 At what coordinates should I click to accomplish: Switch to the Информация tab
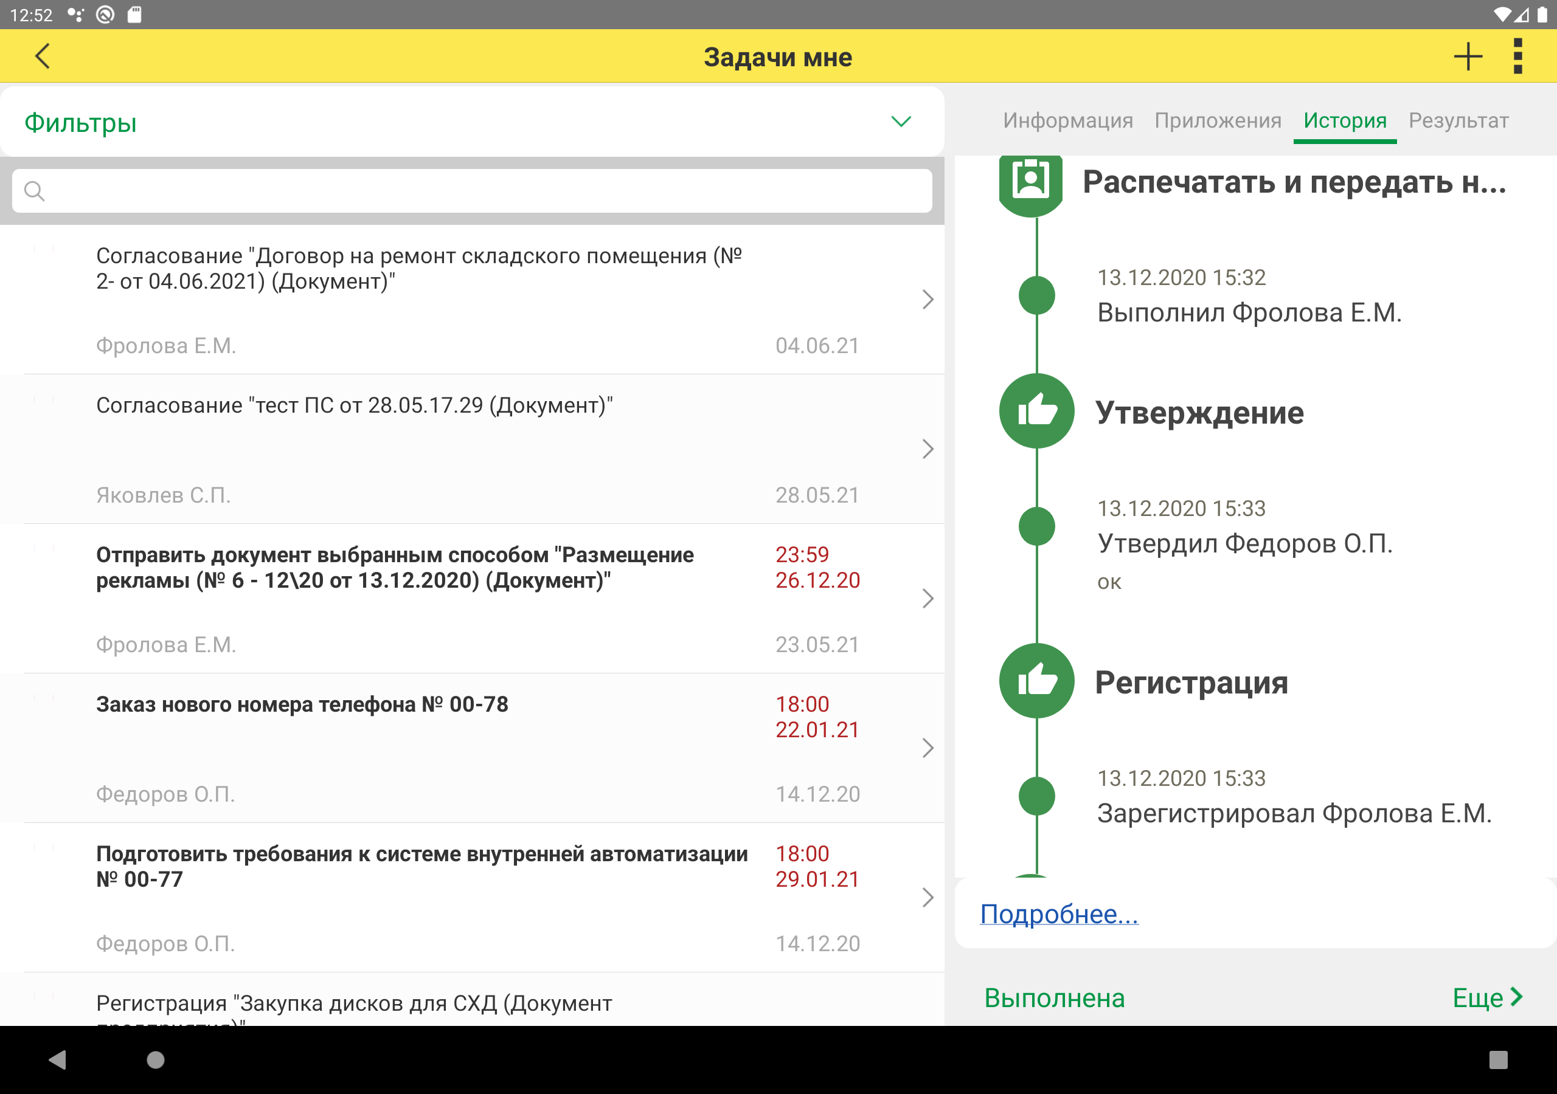click(x=1067, y=121)
